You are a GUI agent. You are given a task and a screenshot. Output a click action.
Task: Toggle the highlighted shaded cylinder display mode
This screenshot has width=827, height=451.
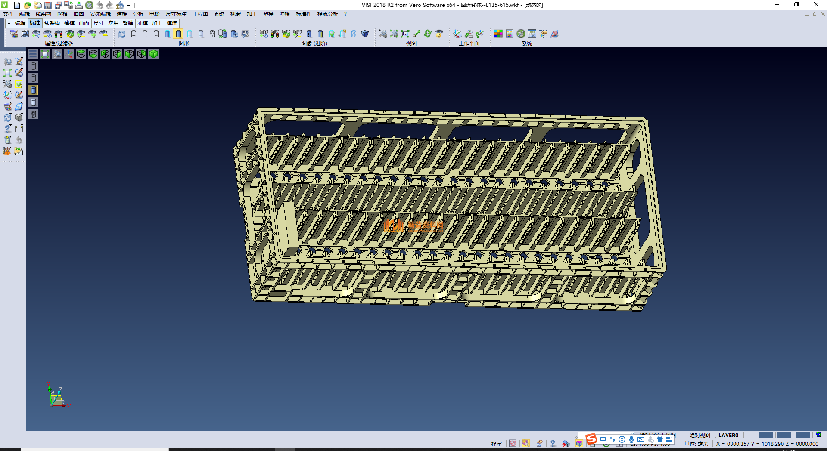178,34
